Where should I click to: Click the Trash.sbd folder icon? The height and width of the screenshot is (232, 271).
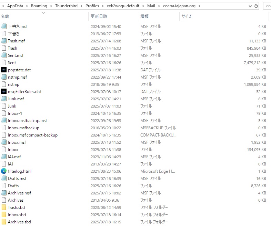[x=4, y=207]
